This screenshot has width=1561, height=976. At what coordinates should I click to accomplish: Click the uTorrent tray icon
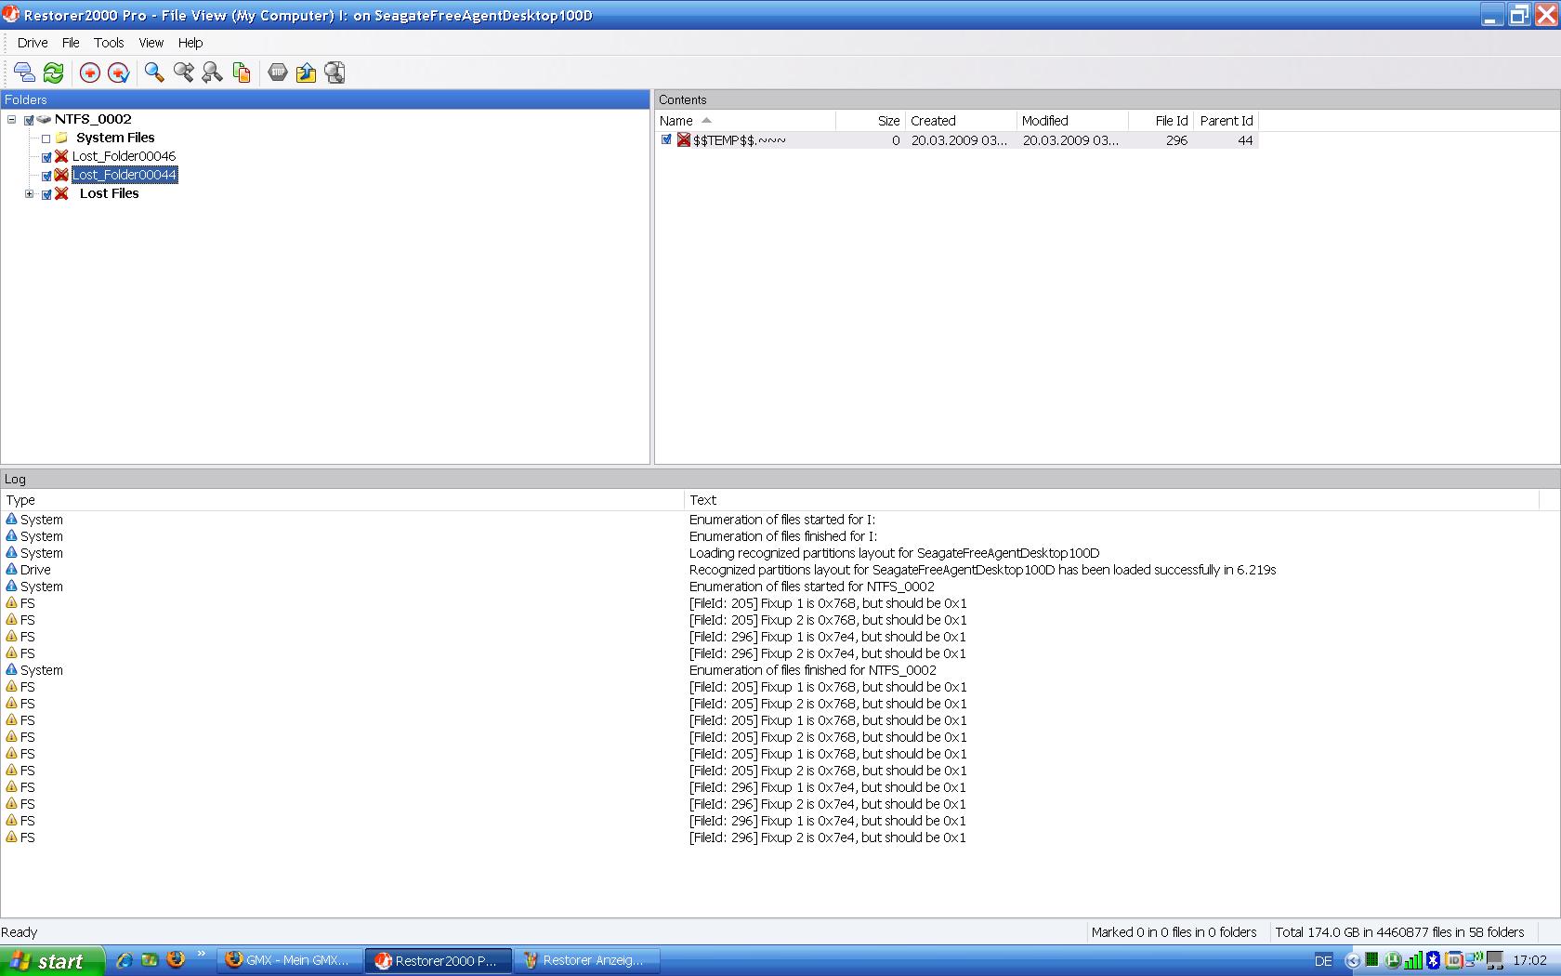[1393, 960]
